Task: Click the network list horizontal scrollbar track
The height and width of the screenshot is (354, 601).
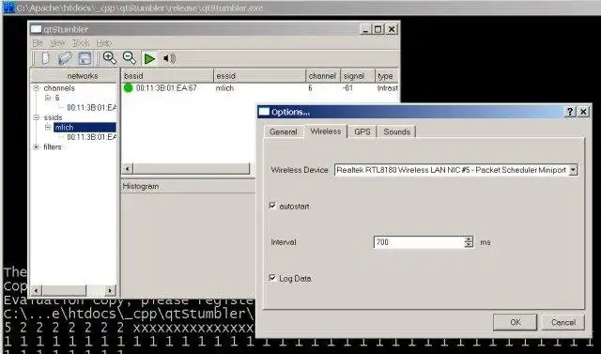Action: coord(192,169)
